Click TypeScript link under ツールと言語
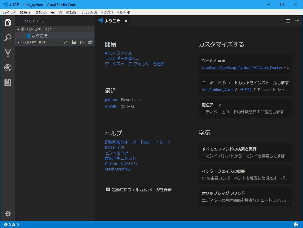 point(229,68)
